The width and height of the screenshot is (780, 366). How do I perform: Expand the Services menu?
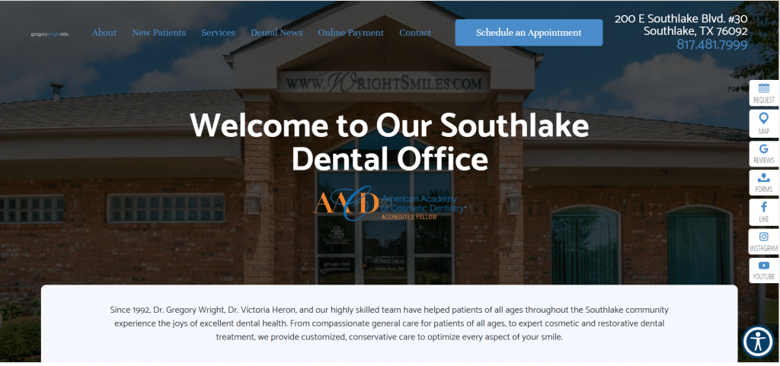click(218, 33)
